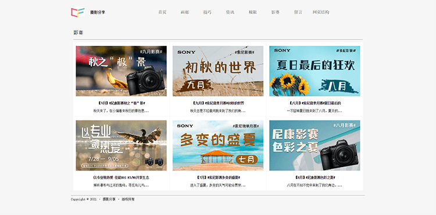Open the 网页结构 navigation item
Viewport: 436px width, 215px height.
click(x=321, y=12)
